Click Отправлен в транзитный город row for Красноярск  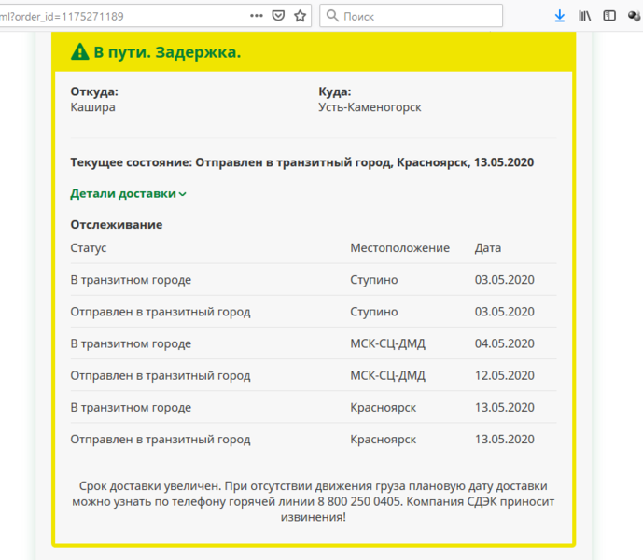click(314, 440)
